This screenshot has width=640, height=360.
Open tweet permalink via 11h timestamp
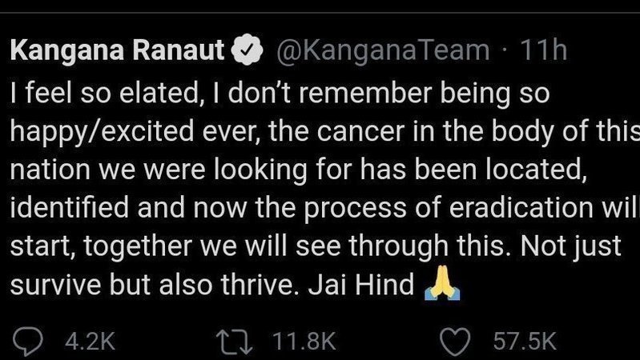[543, 50]
